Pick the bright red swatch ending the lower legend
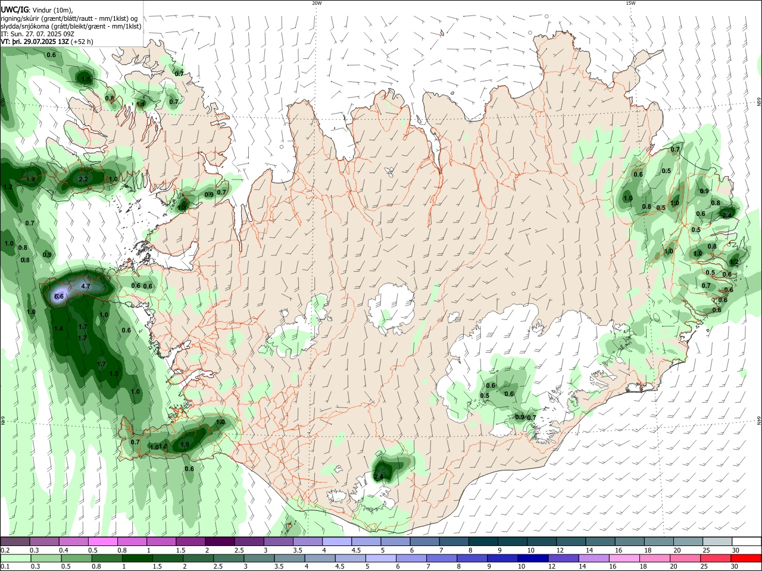This screenshot has height=571, width=762. pos(746,558)
